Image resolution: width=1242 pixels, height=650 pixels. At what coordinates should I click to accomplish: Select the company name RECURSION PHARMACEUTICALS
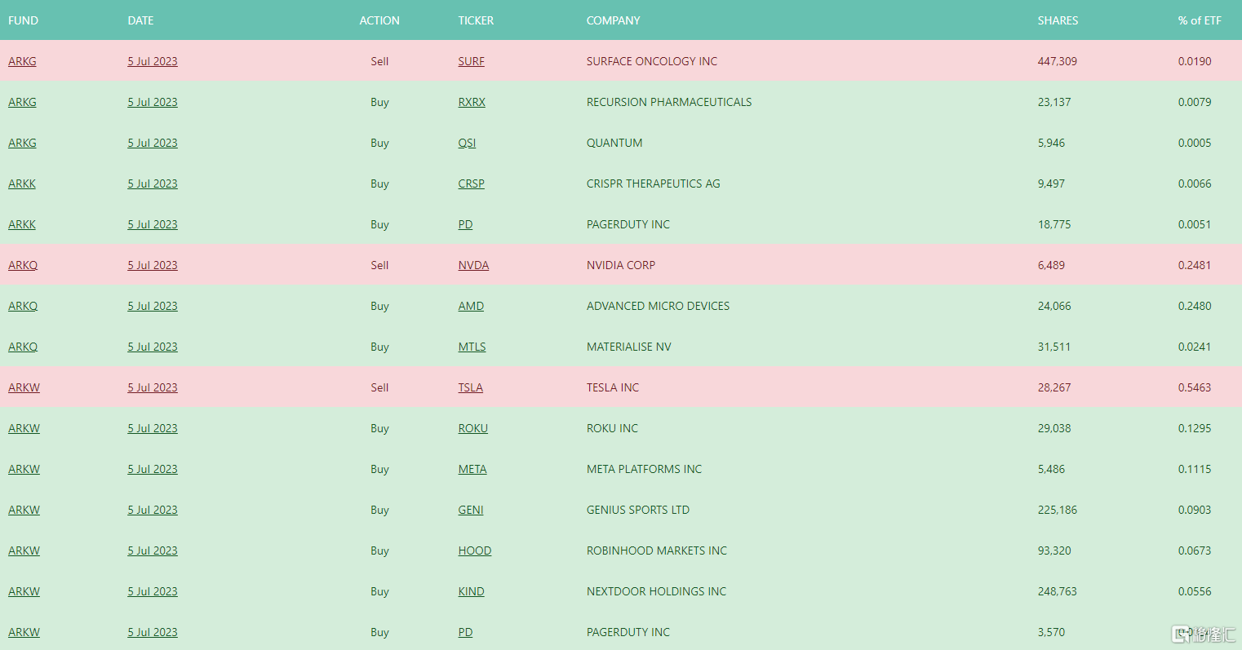[669, 102]
